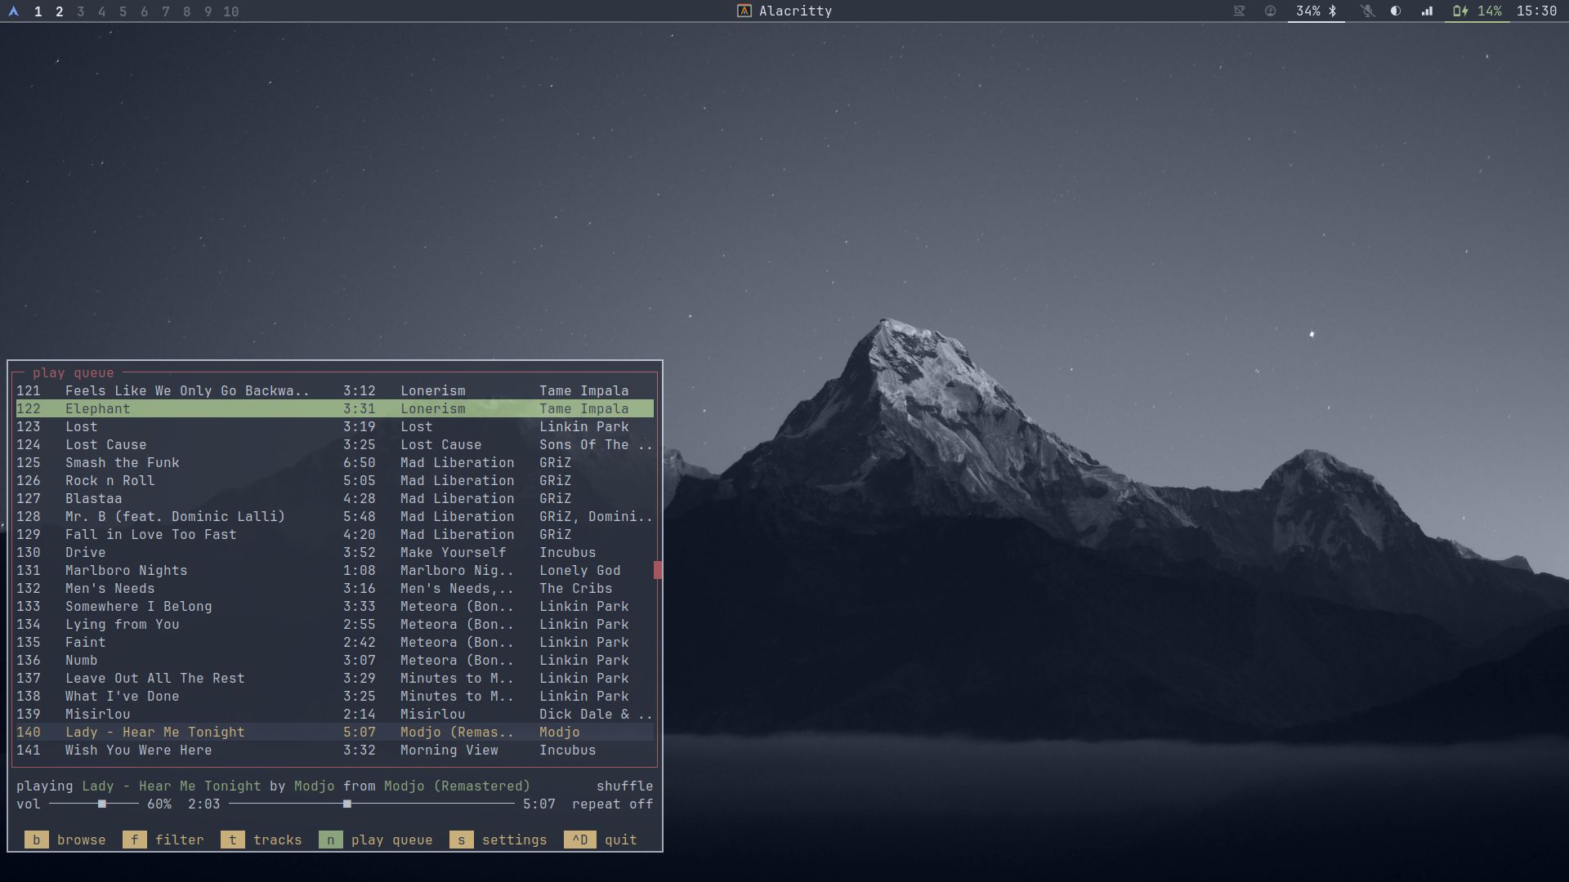
Task: Click the network signal strength icon
Action: 1427,11
